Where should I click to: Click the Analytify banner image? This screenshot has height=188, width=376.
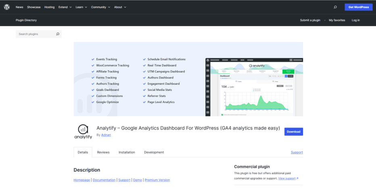pos(188,79)
